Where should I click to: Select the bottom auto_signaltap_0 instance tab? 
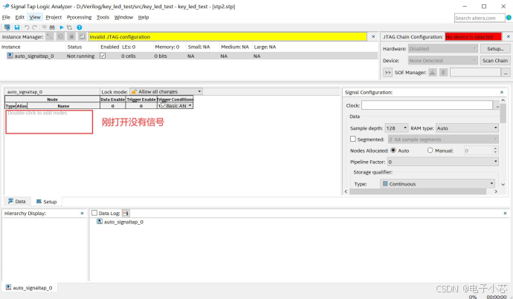(x=29, y=288)
